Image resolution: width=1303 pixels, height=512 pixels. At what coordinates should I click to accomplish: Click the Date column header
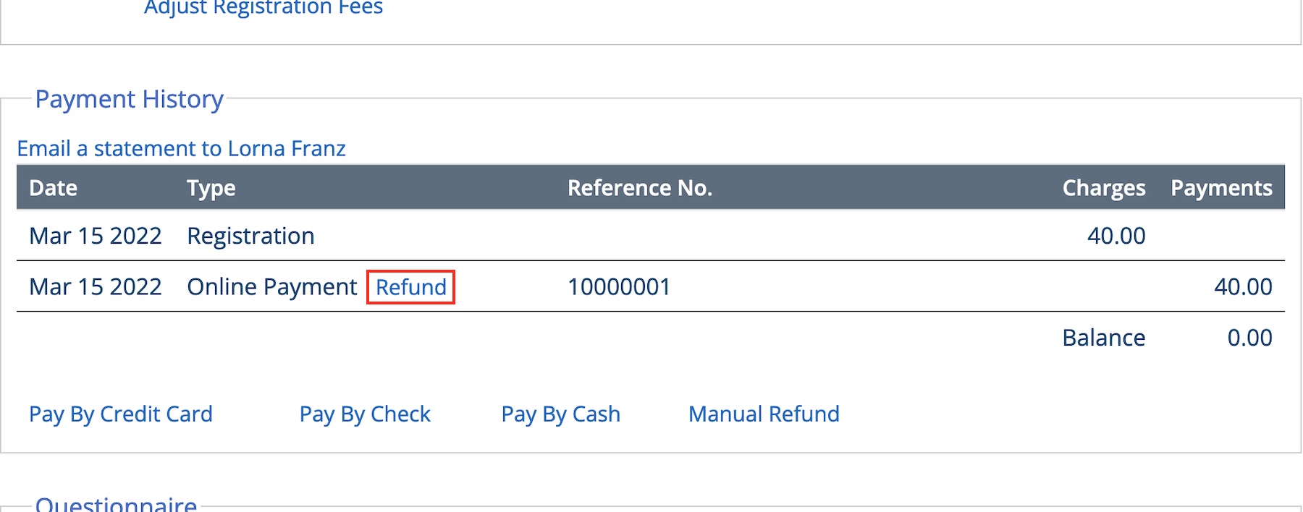click(54, 188)
